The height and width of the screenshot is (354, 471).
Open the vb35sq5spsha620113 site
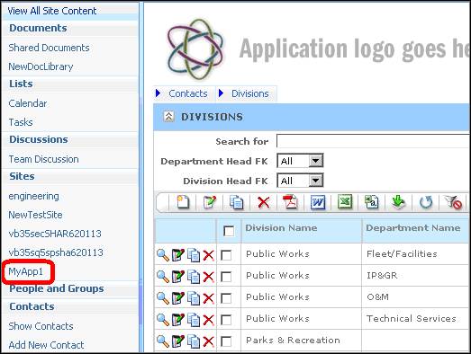coord(56,252)
